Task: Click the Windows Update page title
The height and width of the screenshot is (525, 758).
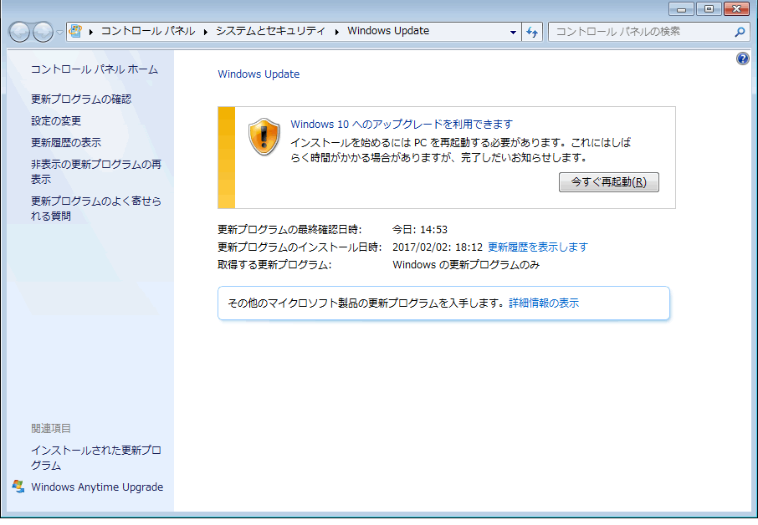Action: pyautogui.click(x=259, y=74)
